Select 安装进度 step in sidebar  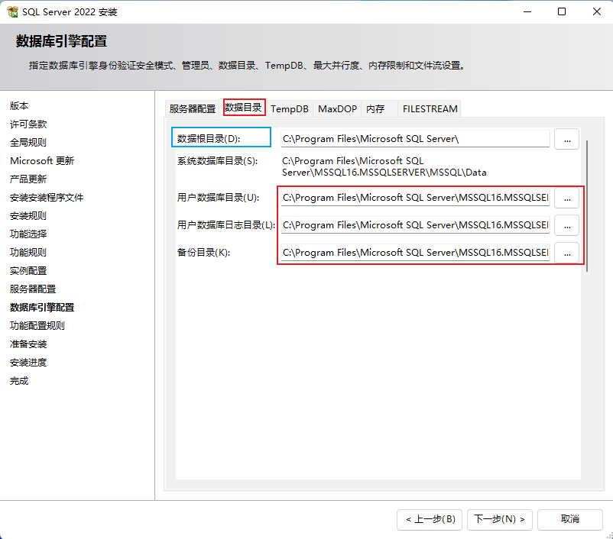tap(28, 363)
